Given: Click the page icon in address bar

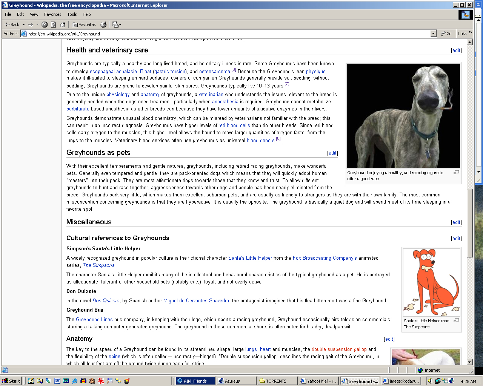Looking at the screenshot, I should click(24, 34).
